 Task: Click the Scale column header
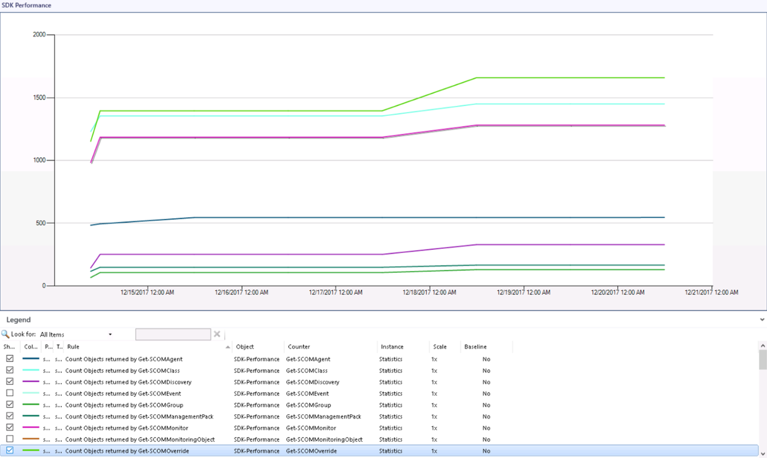click(440, 346)
